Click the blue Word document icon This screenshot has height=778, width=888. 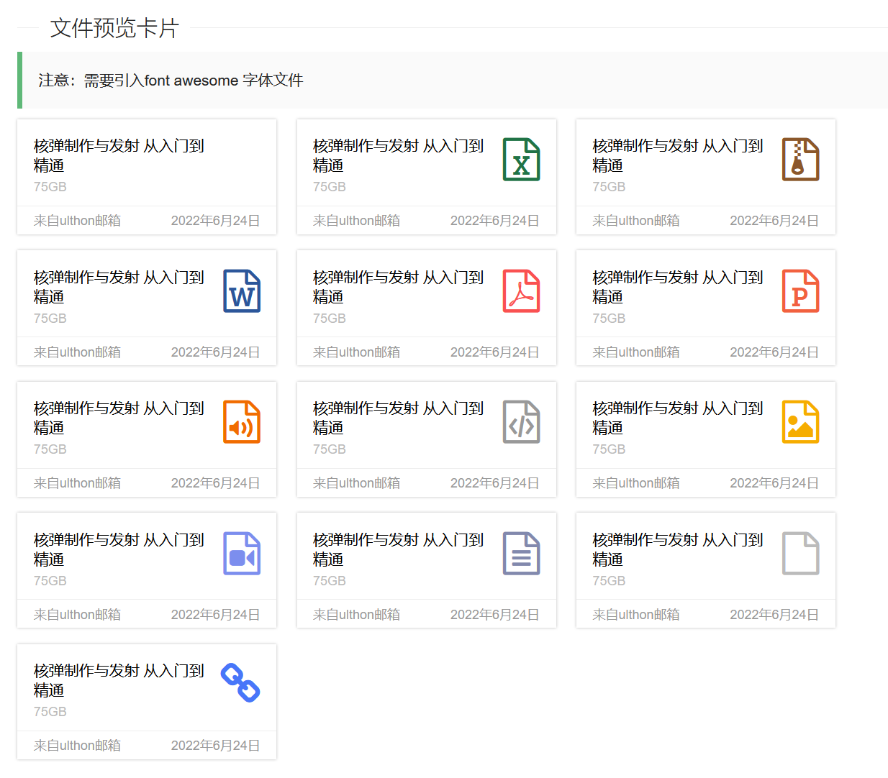click(242, 290)
